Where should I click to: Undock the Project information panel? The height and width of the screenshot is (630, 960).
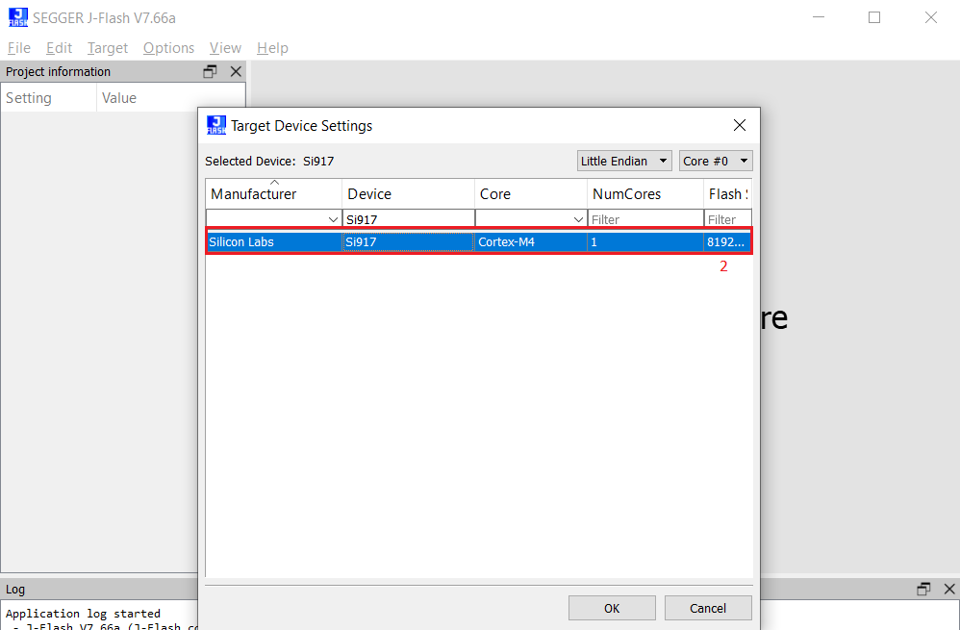click(x=210, y=71)
